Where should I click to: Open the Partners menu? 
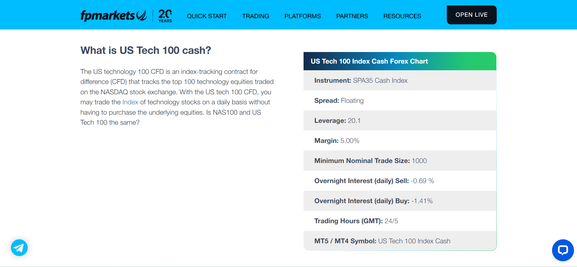pos(352,16)
